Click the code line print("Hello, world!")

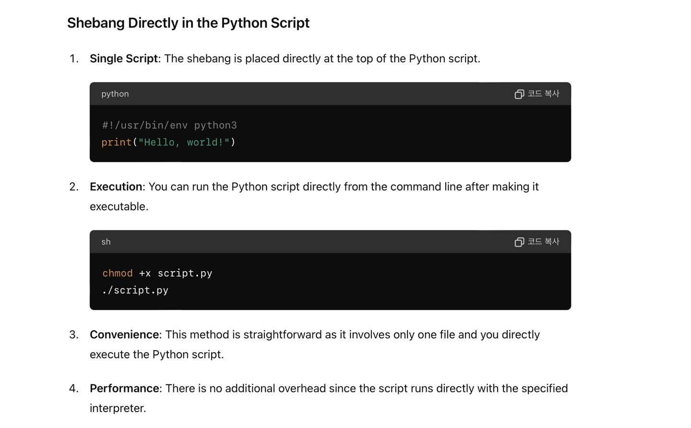168,142
